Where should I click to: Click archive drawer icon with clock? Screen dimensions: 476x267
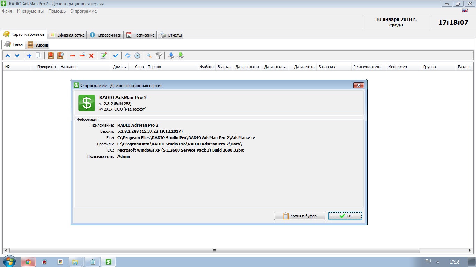pyautogui.click(x=60, y=56)
